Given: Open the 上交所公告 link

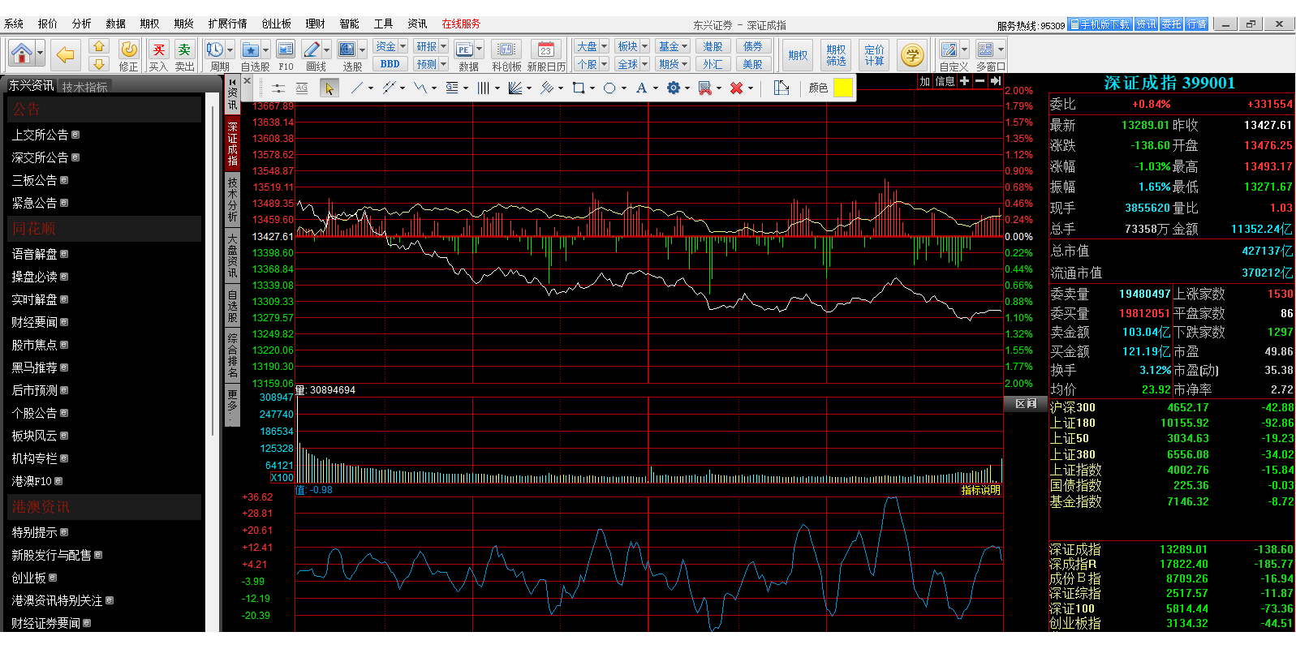Looking at the screenshot, I should [40, 135].
